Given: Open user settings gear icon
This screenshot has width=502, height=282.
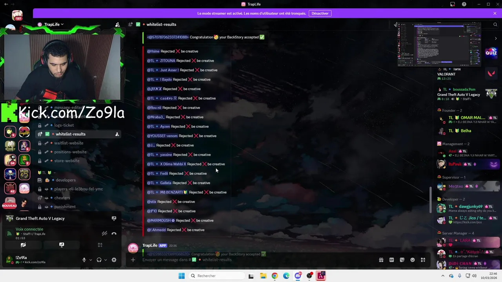Looking at the screenshot, I should click(x=114, y=260).
